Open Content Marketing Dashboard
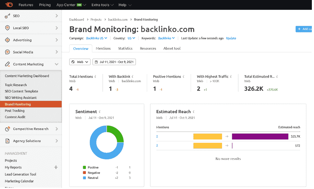 pos(27,76)
